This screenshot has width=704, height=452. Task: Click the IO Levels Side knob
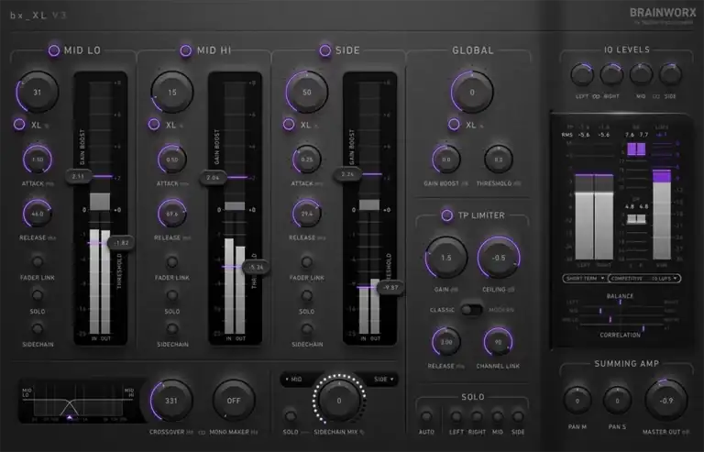point(670,74)
